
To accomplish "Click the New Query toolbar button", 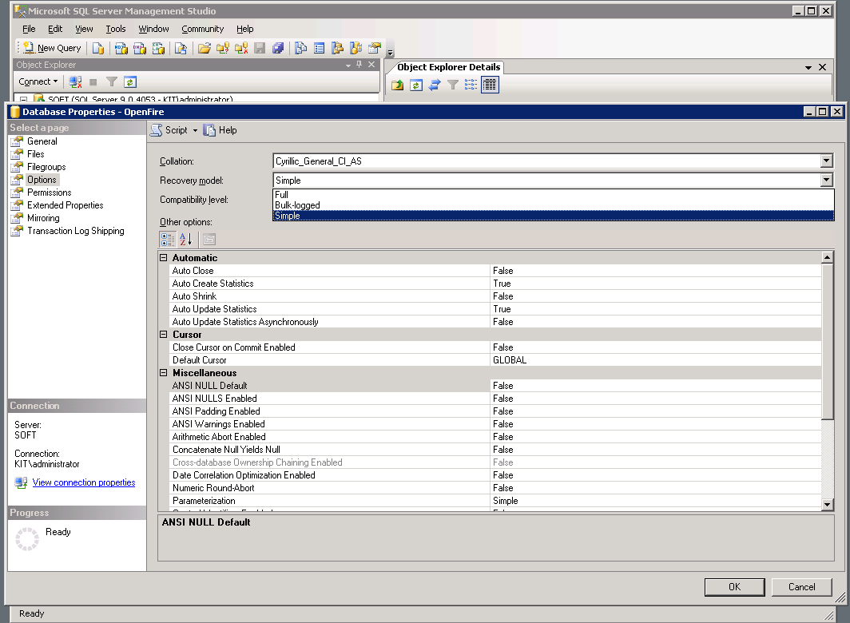I will (x=52, y=48).
